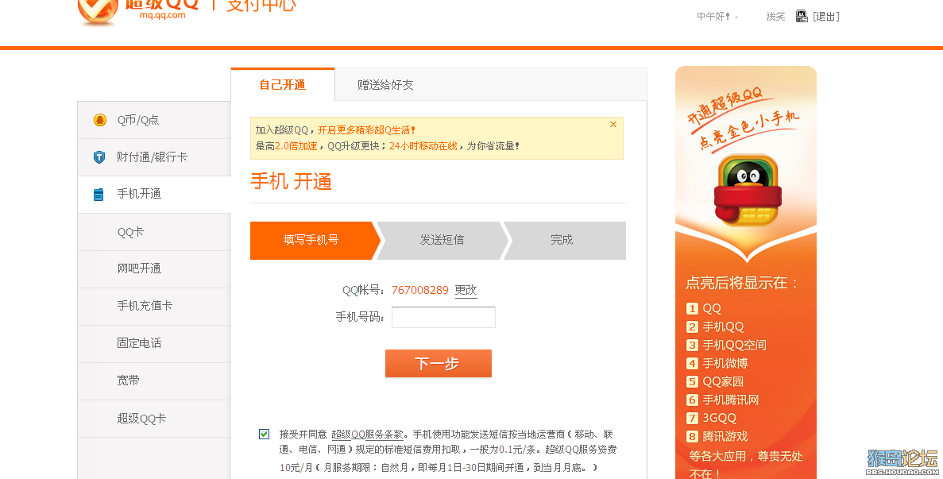943x479 pixels.
Task: Click the 24小时移动在线 highlighted text
Action: [x=423, y=146]
